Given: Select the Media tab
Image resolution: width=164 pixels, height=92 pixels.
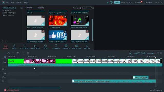Looking at the screenshot, I should tap(6, 47).
